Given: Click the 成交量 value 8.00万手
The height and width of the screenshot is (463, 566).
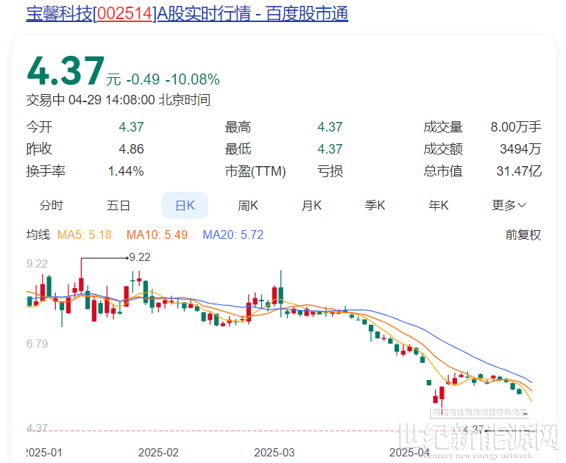Looking at the screenshot, I should 516,127.
